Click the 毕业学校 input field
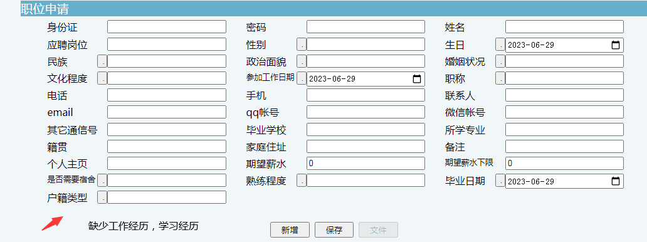Screen dimensions: 647x242 tap(366, 129)
